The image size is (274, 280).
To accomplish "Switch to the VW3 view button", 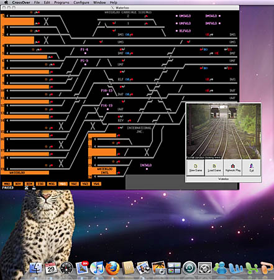I will pos(85,184).
